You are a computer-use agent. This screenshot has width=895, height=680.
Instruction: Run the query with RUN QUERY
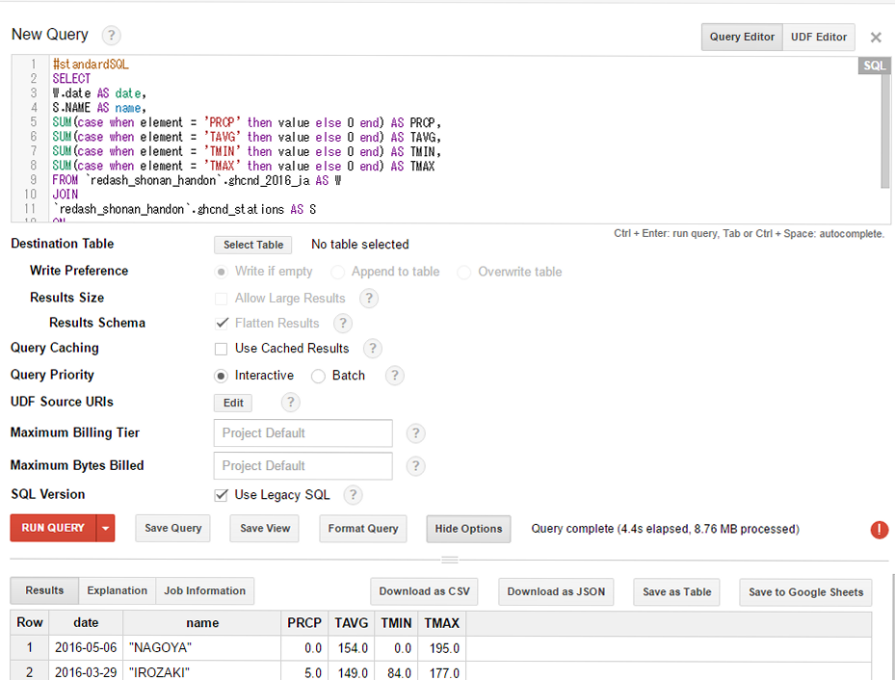(53, 528)
